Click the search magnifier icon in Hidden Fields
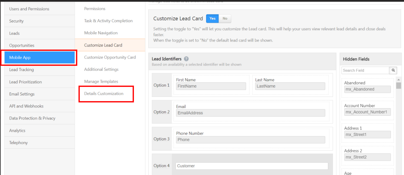 point(393,70)
